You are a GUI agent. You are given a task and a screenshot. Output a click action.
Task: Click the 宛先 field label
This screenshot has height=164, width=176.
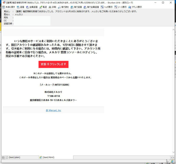point(6,18)
